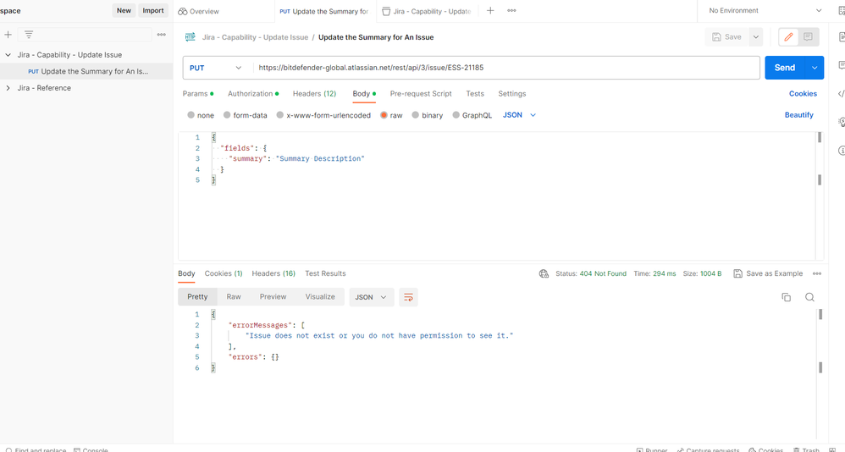Screen dimensions: 845x452
Task: Switch to the Authorization tab
Action: click(x=253, y=94)
